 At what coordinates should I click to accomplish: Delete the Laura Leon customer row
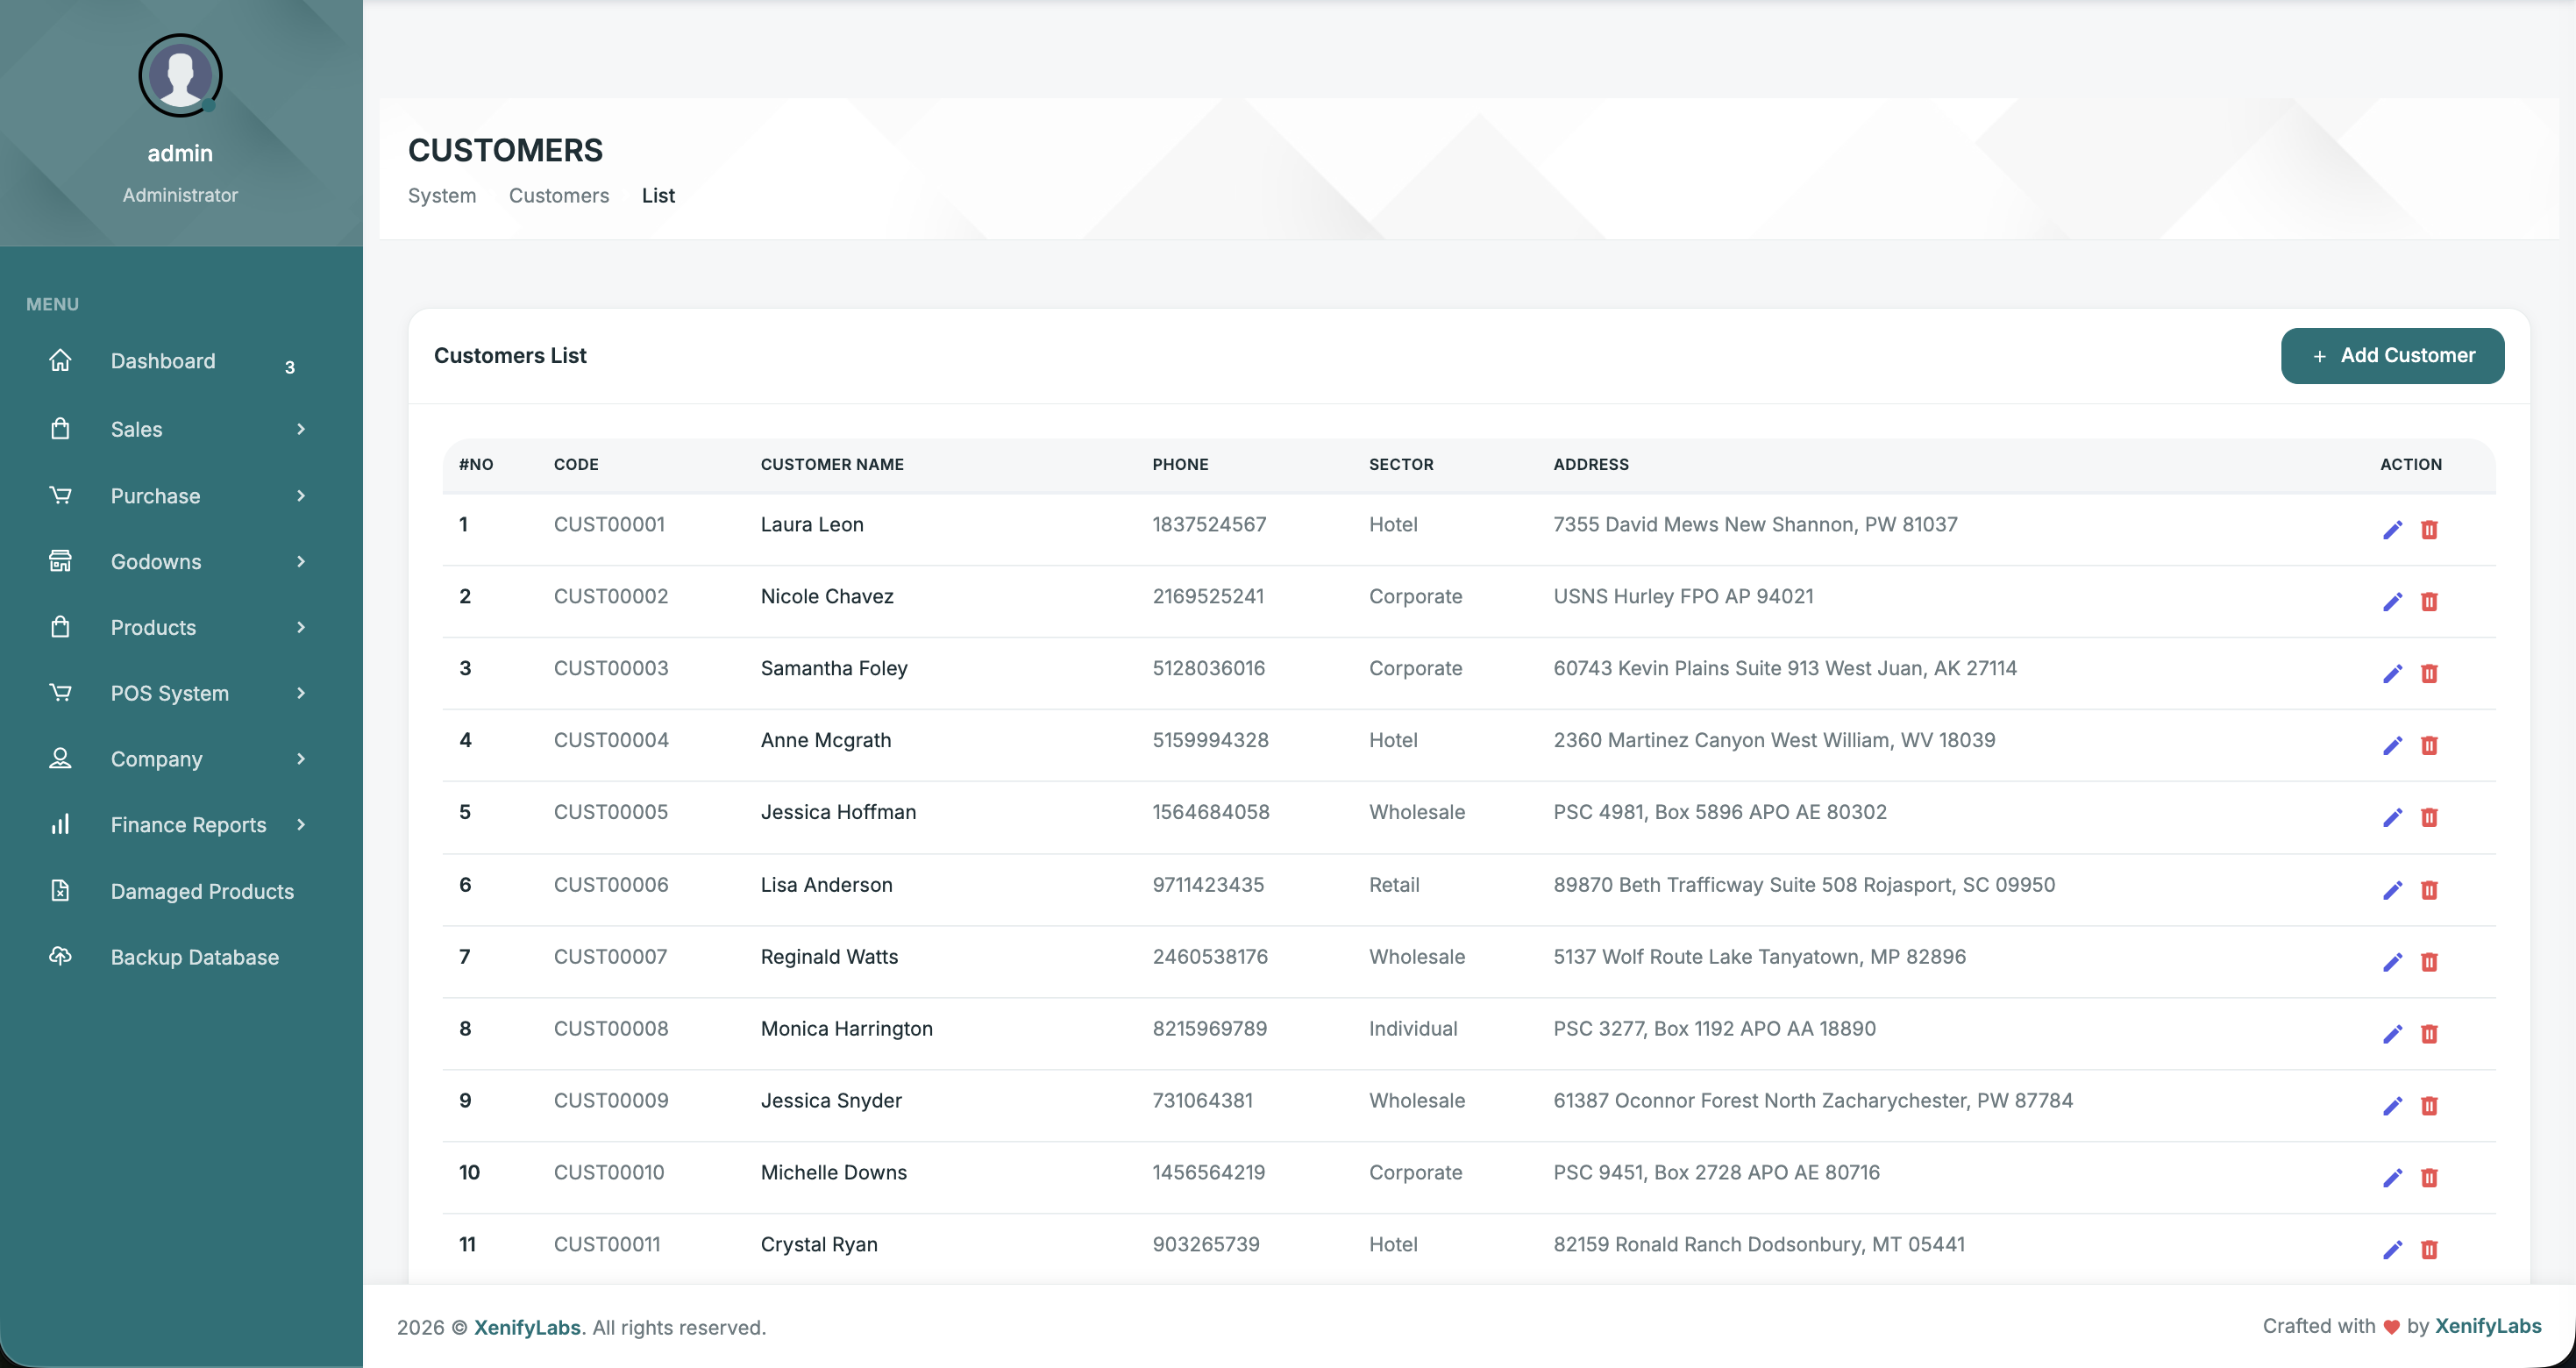pyautogui.click(x=2429, y=530)
